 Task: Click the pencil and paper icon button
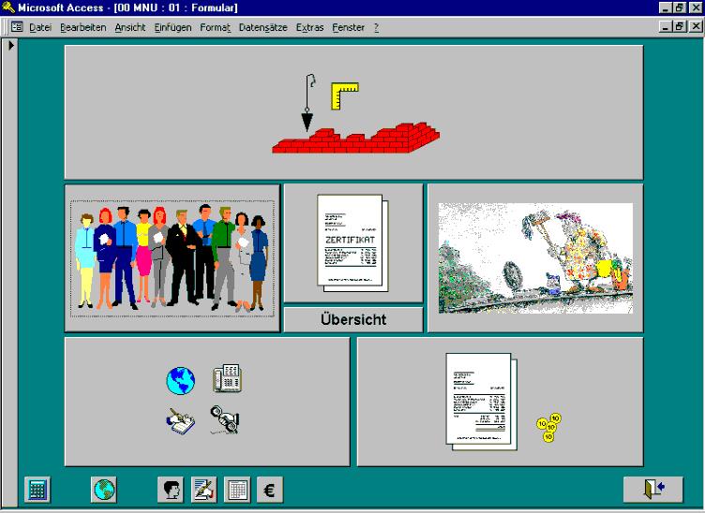point(204,489)
